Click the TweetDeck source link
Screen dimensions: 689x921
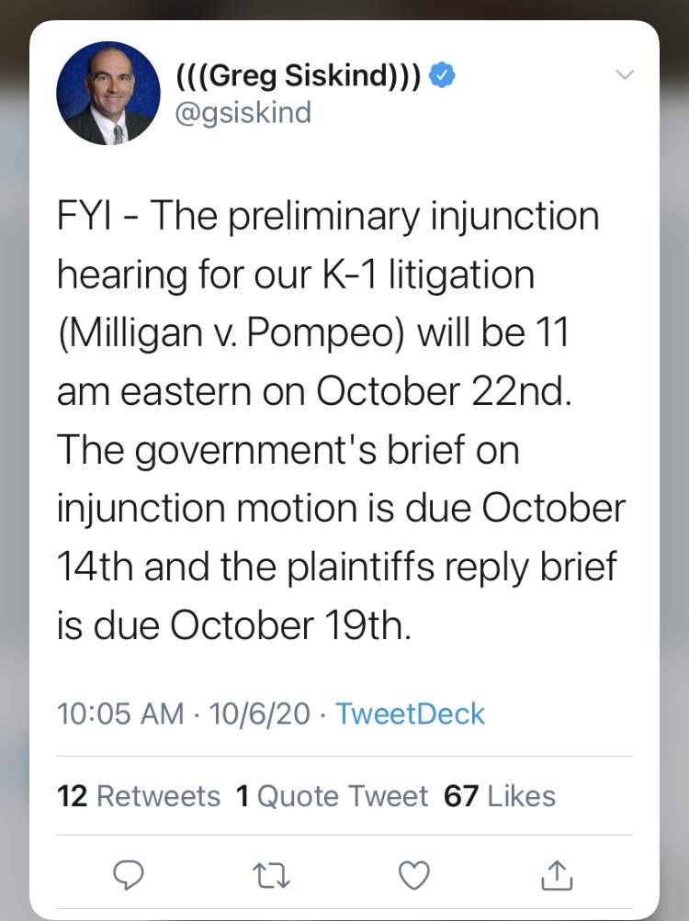coord(410,713)
